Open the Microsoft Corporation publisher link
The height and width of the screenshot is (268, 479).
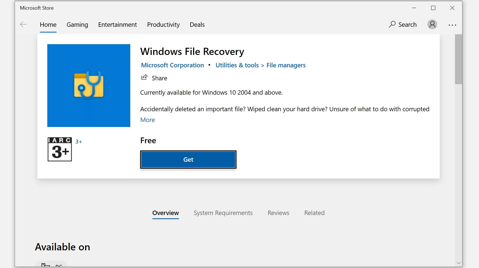pyautogui.click(x=173, y=65)
